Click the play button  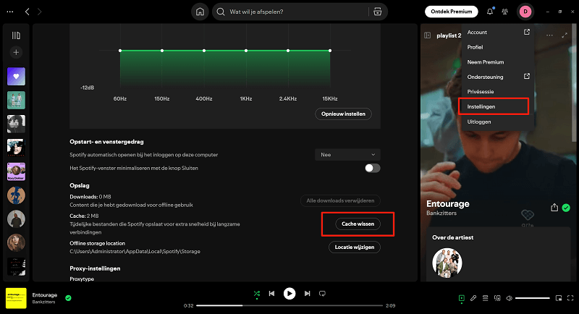pos(289,293)
